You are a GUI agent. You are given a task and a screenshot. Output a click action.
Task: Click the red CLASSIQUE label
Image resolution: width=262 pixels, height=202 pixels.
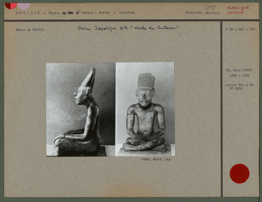238,8
